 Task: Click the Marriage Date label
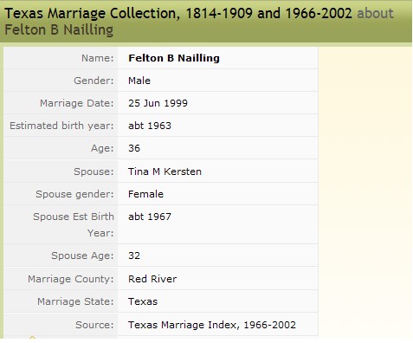tap(77, 103)
